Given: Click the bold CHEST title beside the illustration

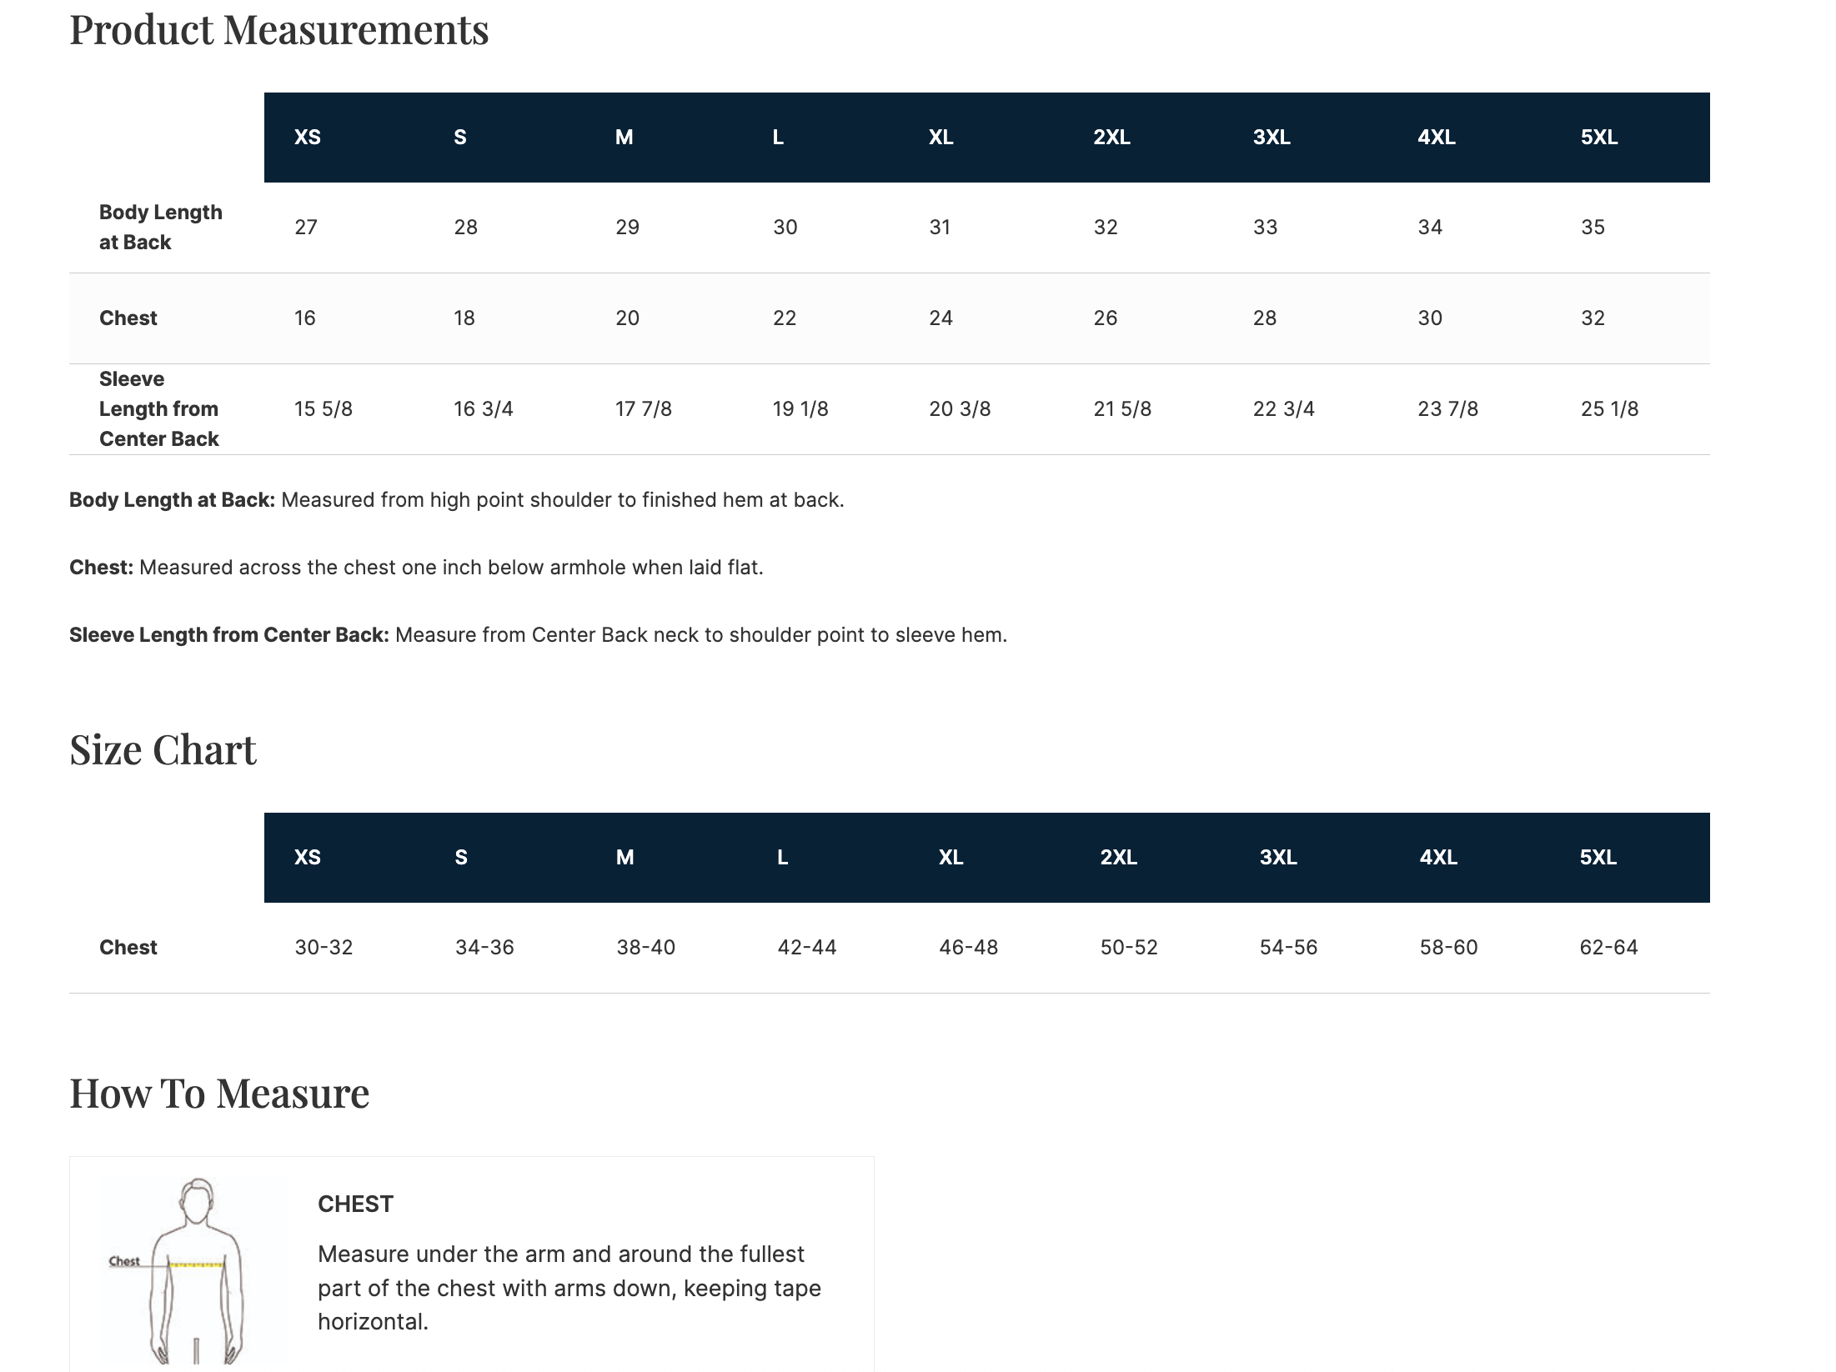Looking at the screenshot, I should pos(355,1204).
